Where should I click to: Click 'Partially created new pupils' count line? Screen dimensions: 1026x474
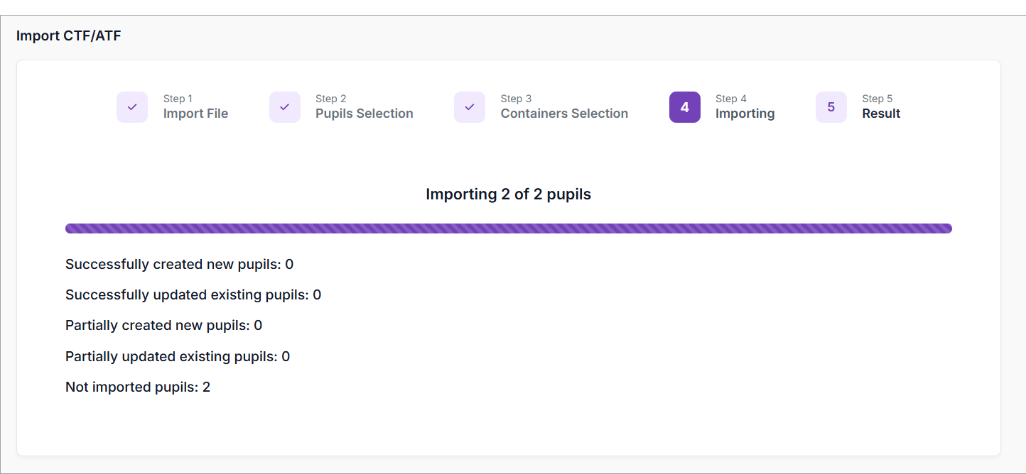coord(163,326)
